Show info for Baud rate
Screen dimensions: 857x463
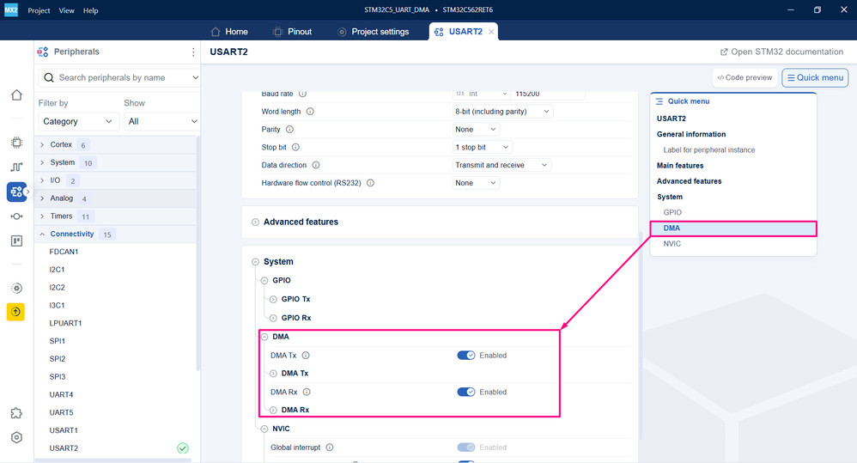302,94
